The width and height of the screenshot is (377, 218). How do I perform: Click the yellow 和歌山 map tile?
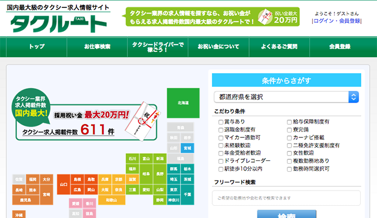(112, 200)
